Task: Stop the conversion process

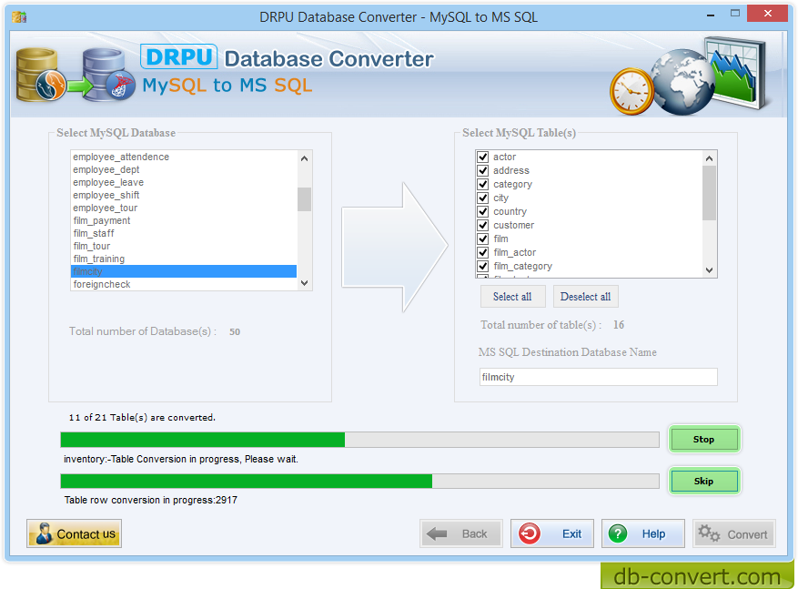Action: pos(704,440)
